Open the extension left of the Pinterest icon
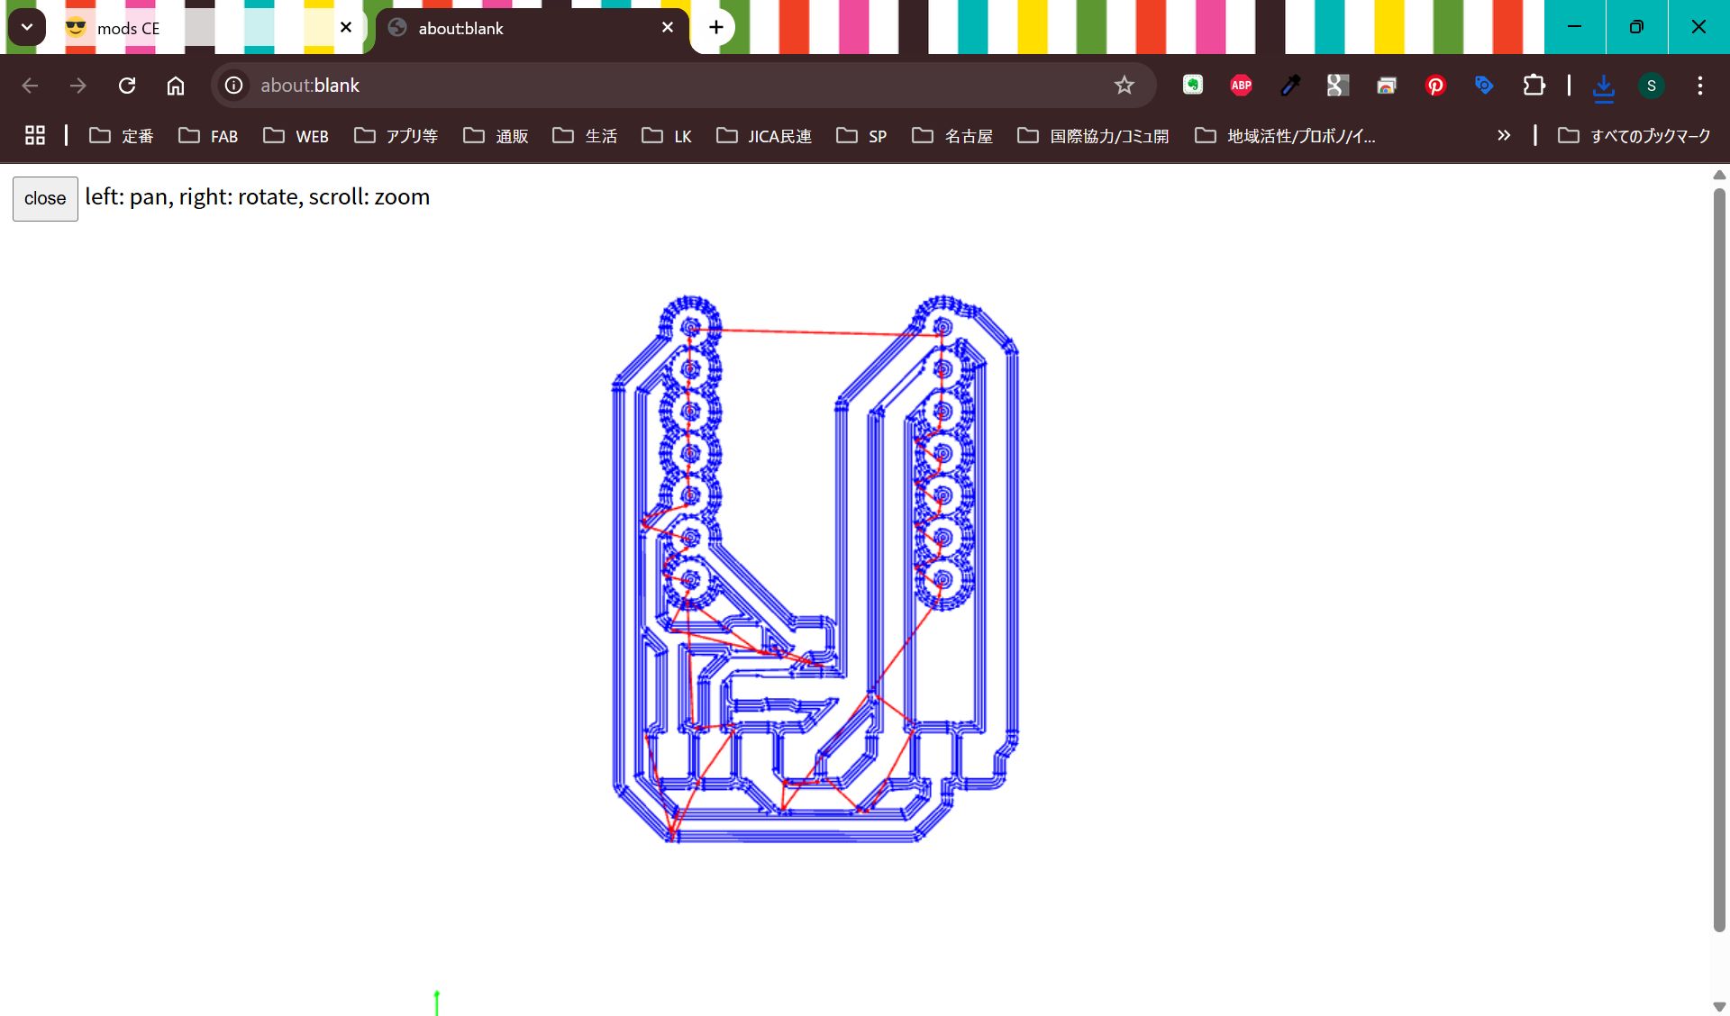Screen dimensions: 1730x1016 tap(1387, 86)
